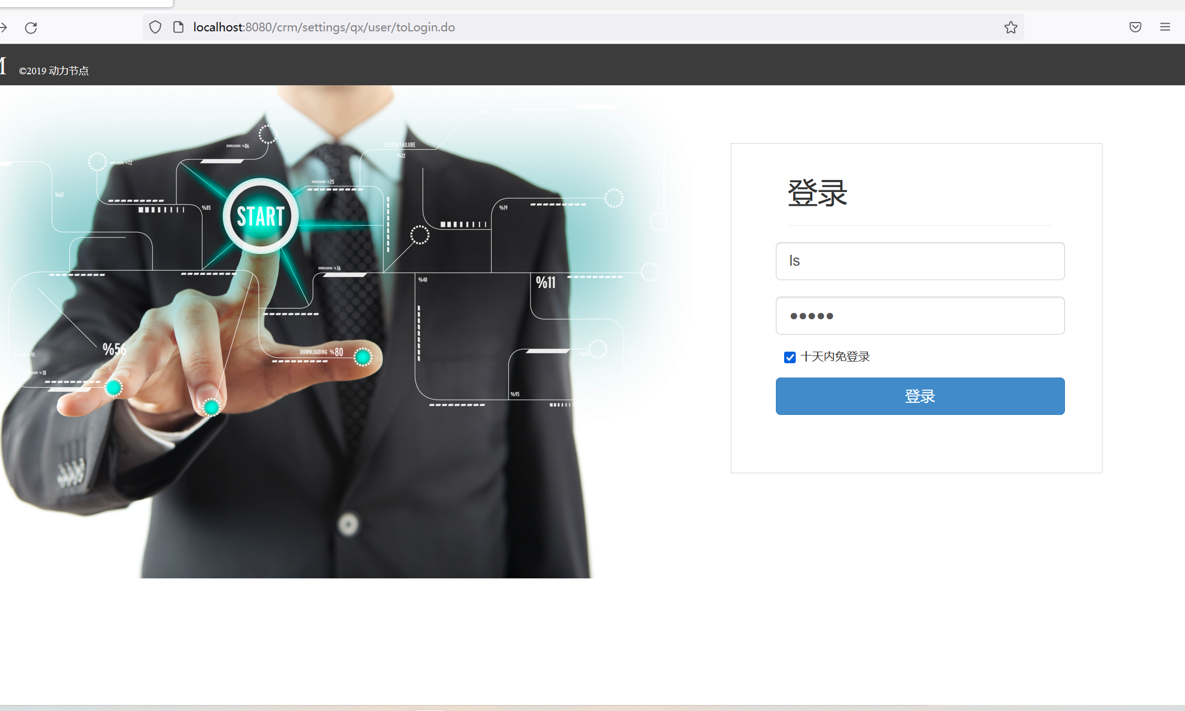Open the Firefox hamburger application menu
This screenshot has width=1185, height=711.
click(1165, 28)
